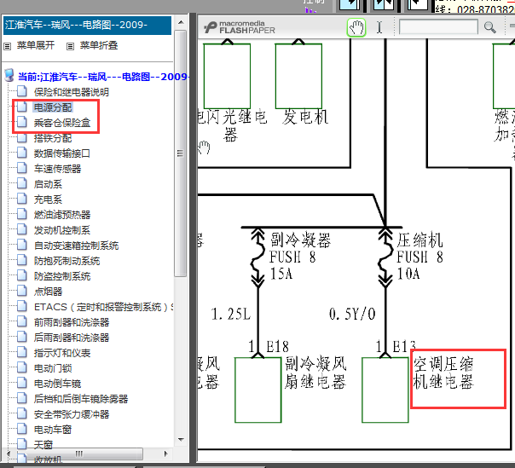Click the panel title 江淮汽车--瑞风---电路图--2009-
Viewport: 515px width, 468px height.
76,25
